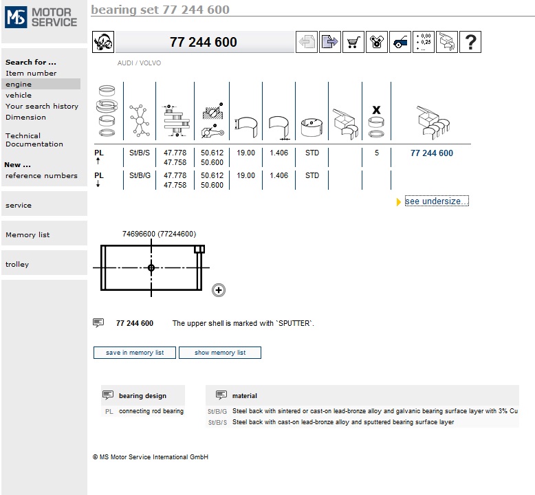535x495 pixels.
Task: Click the bearing shell technical drawing
Action: (x=153, y=267)
